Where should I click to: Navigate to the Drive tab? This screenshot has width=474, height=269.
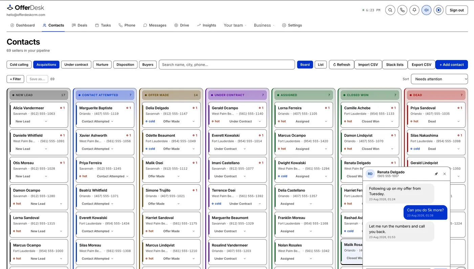click(181, 25)
